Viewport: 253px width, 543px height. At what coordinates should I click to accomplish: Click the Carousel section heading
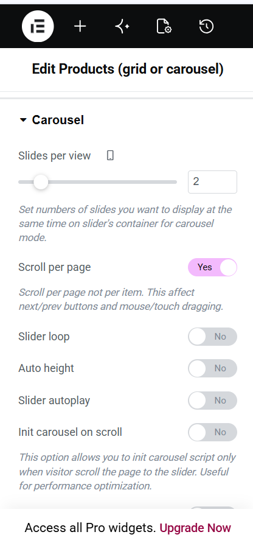pos(58,120)
